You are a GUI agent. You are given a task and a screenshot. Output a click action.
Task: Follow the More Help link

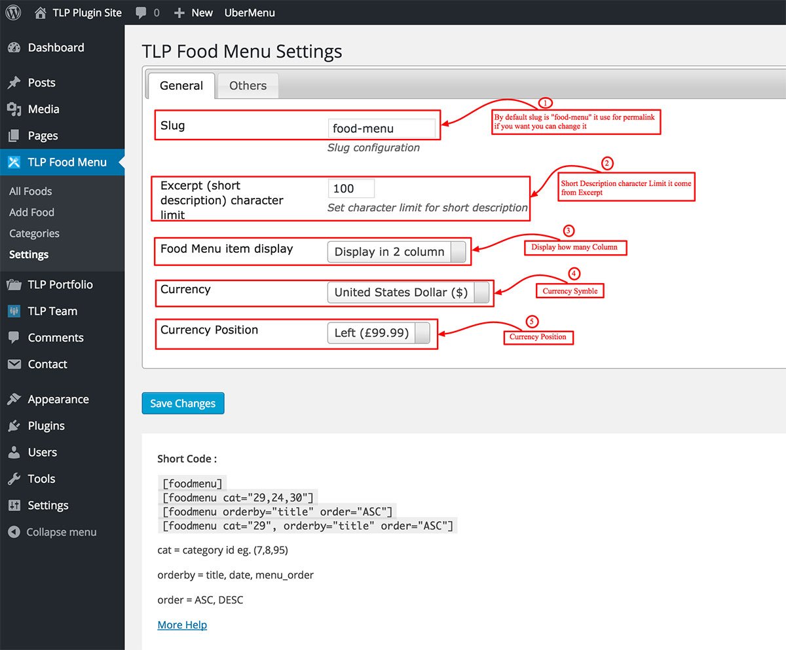click(x=182, y=625)
